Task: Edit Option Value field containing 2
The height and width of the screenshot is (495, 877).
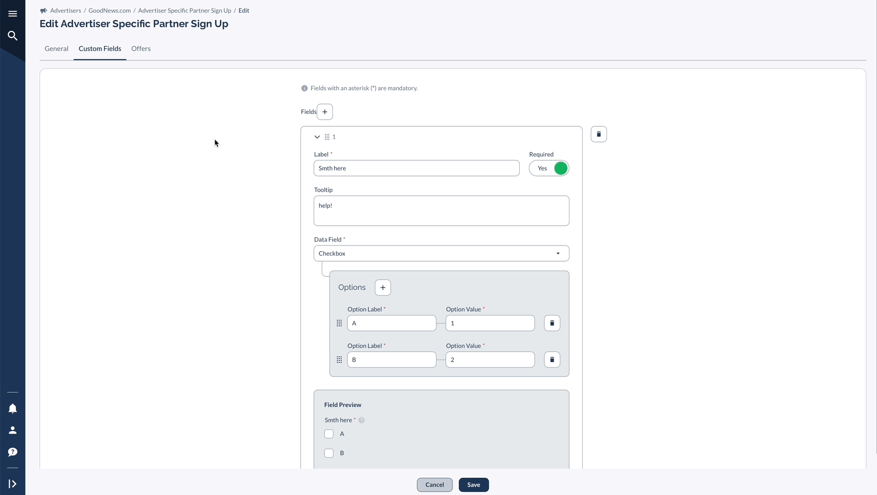Action: (490, 360)
